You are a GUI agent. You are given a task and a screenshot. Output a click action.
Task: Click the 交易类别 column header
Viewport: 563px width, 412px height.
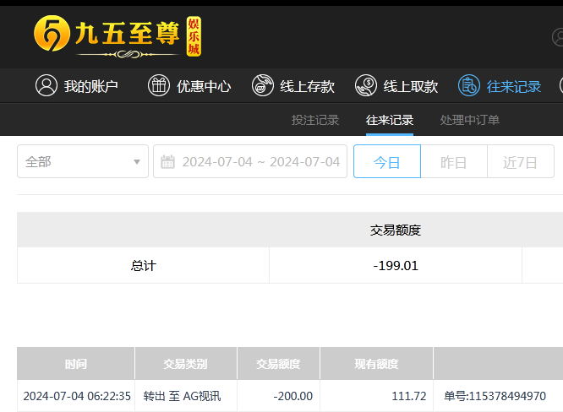pyautogui.click(x=186, y=364)
